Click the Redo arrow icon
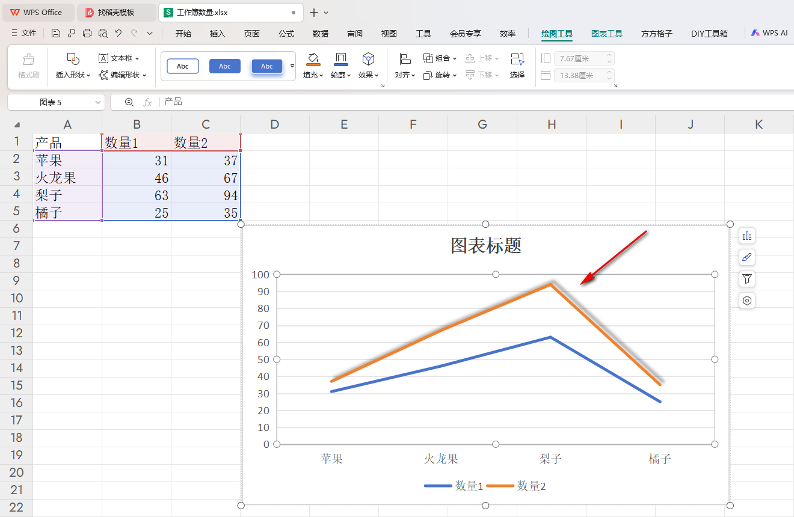Screen dimensions: 794x517 pyautogui.click(x=134, y=33)
